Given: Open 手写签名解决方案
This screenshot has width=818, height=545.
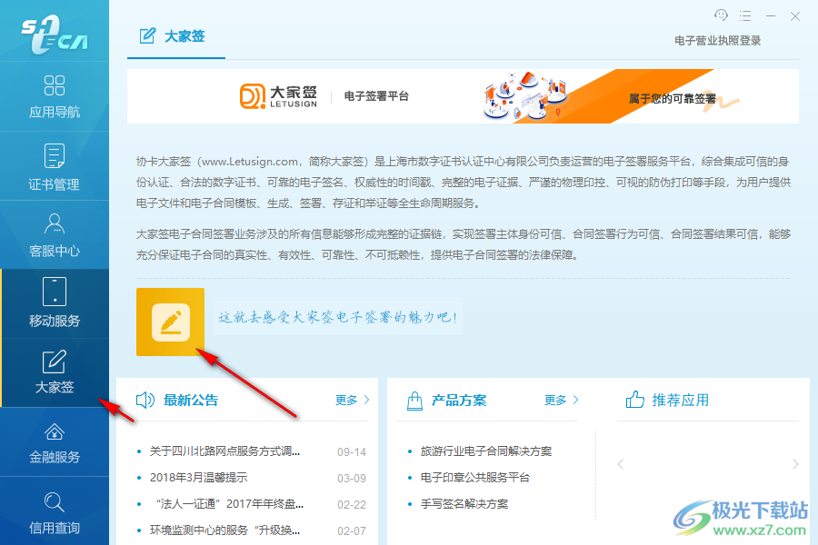Looking at the screenshot, I should tap(464, 504).
